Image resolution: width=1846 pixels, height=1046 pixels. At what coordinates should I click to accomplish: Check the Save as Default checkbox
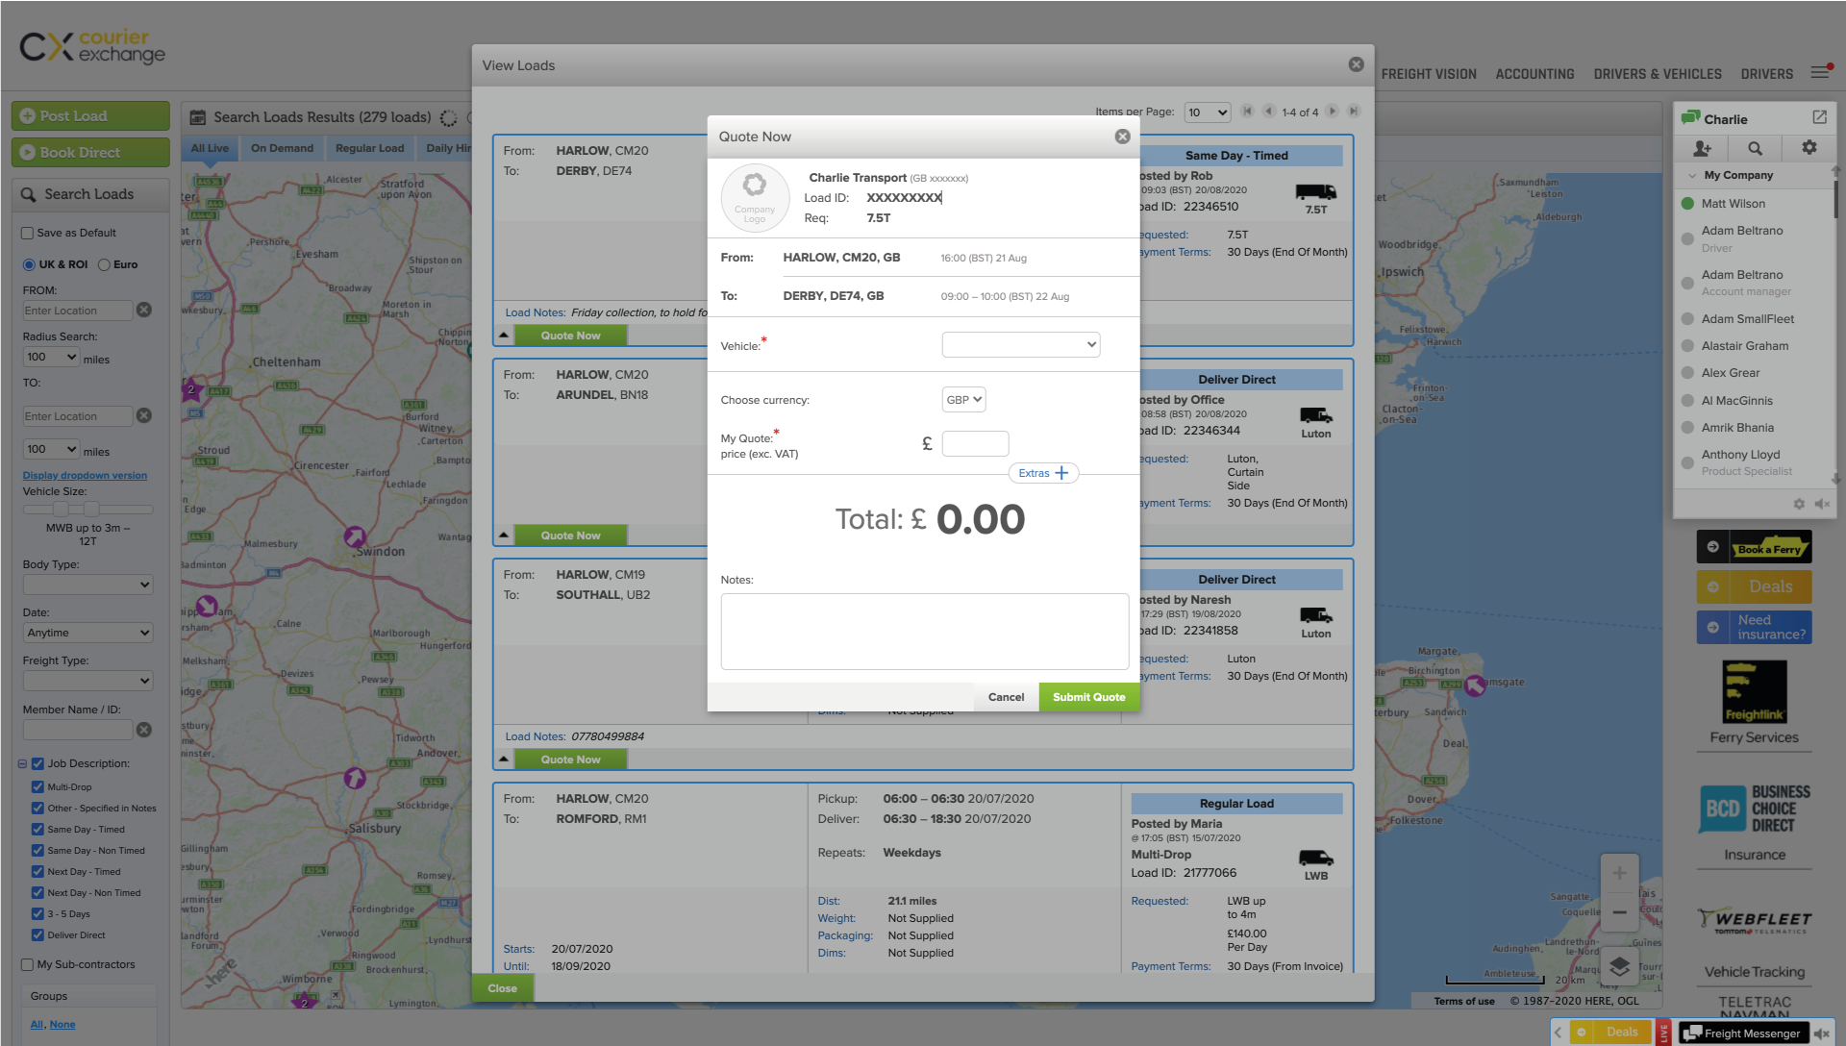tap(28, 233)
